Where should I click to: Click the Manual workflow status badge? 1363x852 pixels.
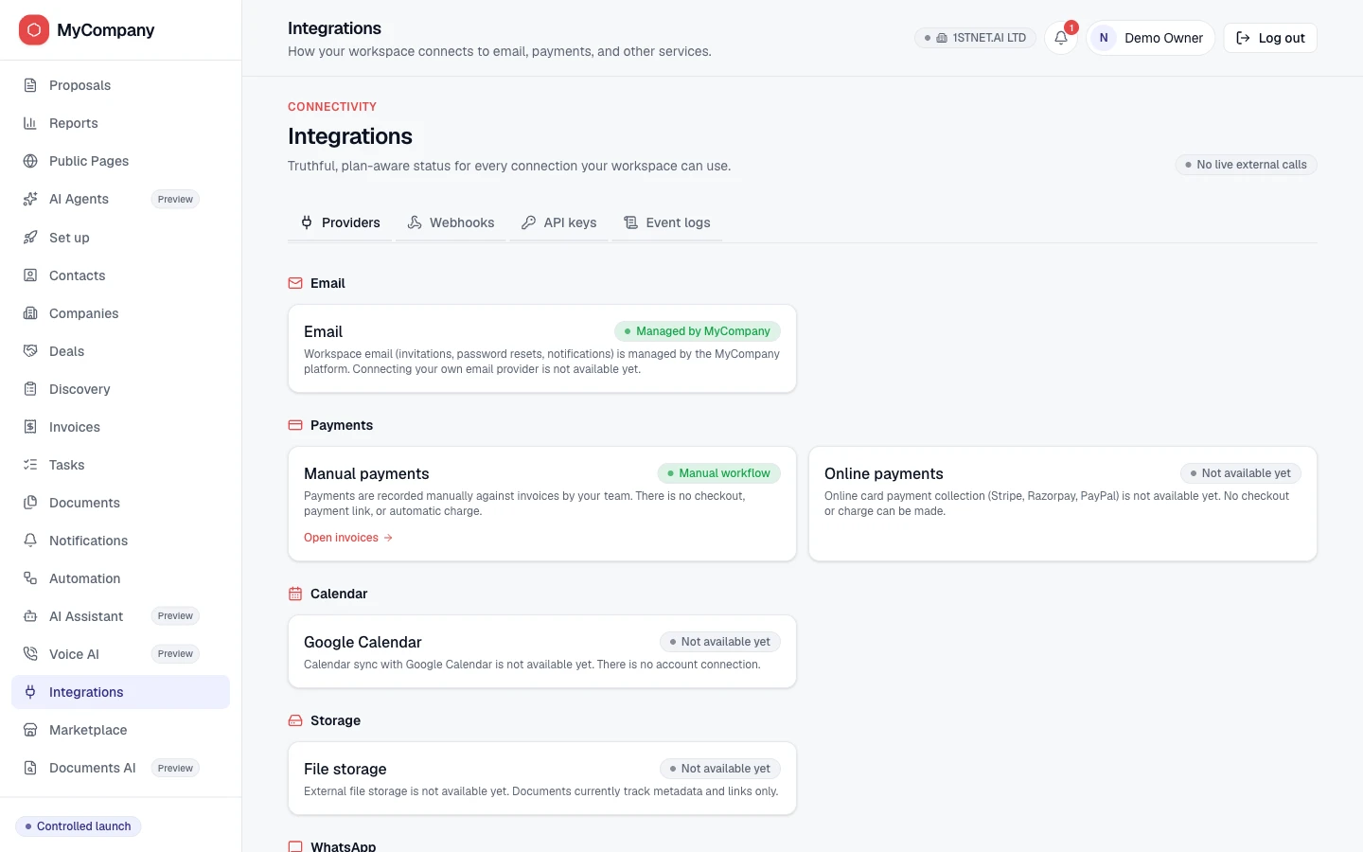pos(719,473)
